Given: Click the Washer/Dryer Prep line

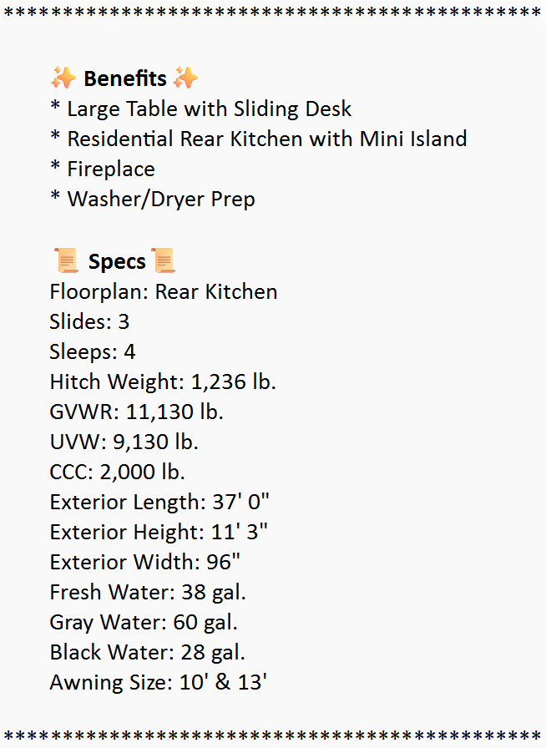Looking at the screenshot, I should (152, 199).
